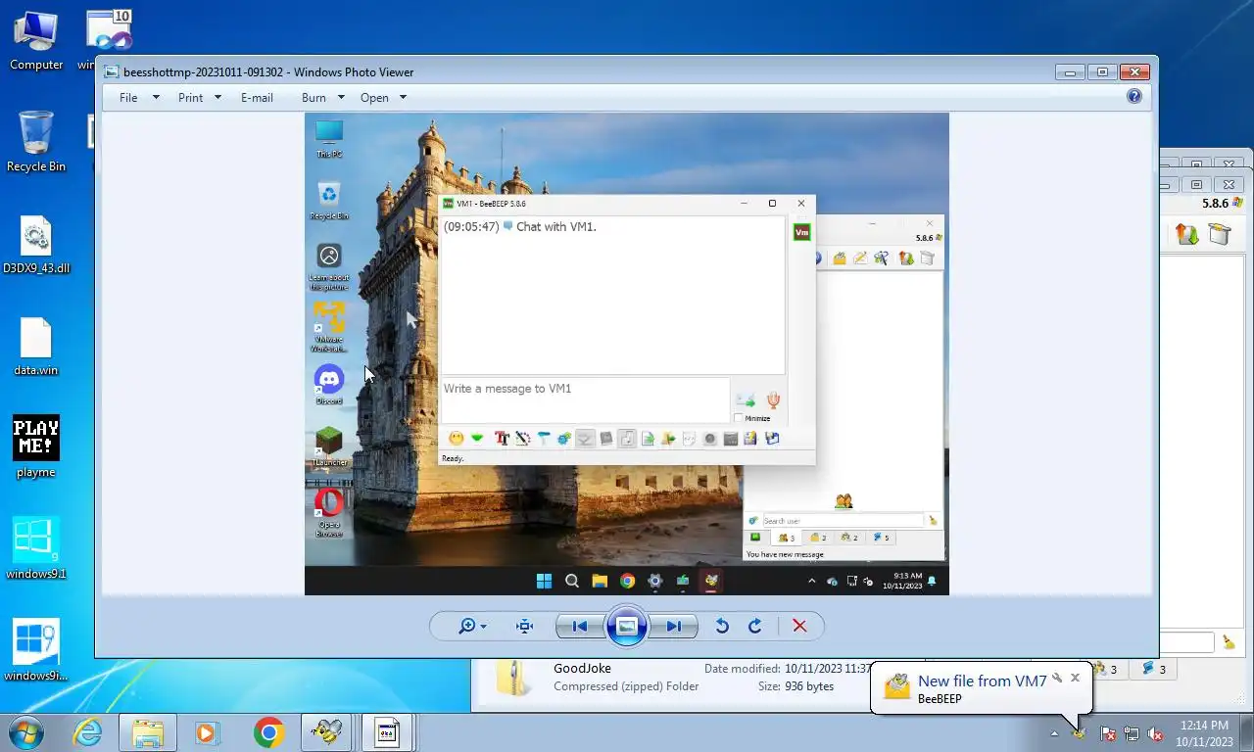
Task: Click the network icon in the system tray
Action: click(x=1132, y=733)
